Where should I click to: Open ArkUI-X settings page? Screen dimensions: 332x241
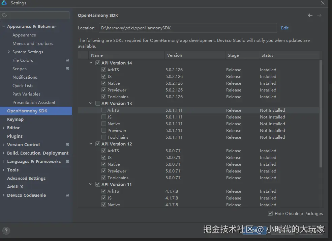click(15, 187)
